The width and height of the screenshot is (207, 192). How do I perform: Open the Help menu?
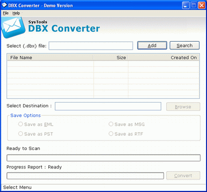point(16,13)
